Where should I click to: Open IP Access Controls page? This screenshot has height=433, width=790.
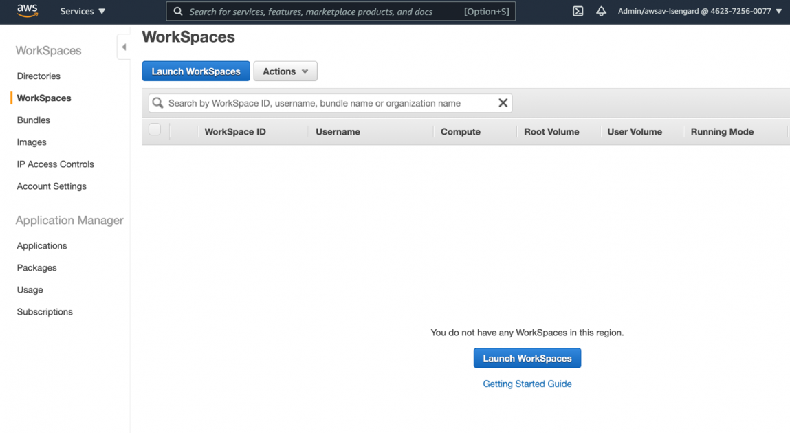coord(56,164)
